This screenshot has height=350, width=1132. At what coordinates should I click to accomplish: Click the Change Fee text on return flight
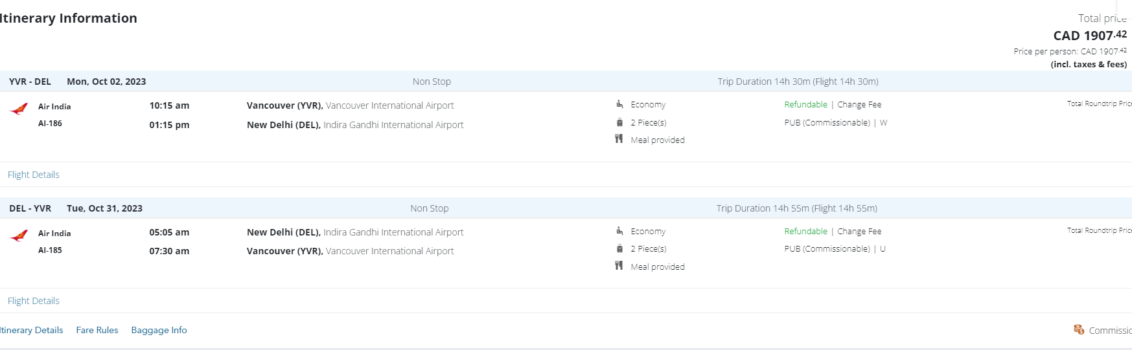pos(859,231)
